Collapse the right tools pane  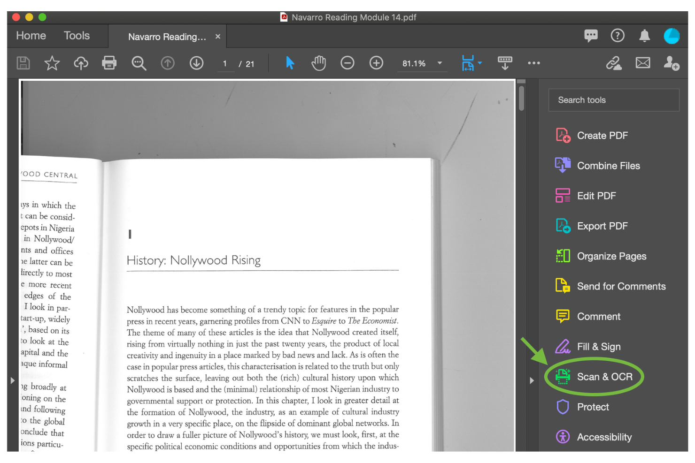coord(532,380)
